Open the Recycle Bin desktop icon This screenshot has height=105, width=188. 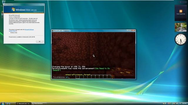coord(4,2)
